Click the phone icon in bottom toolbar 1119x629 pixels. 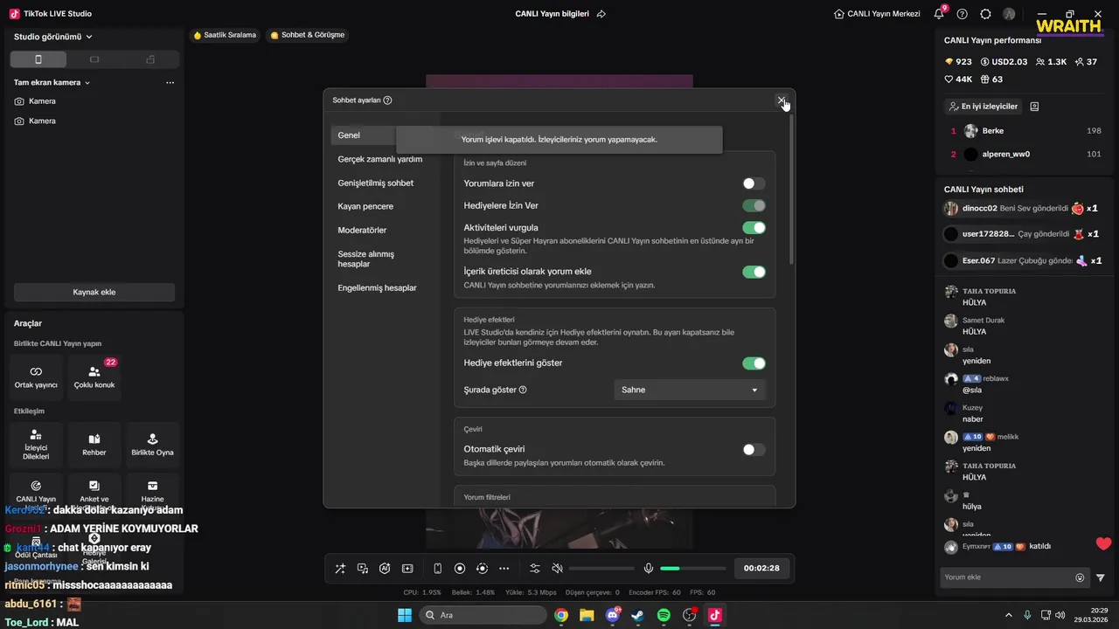point(438,569)
